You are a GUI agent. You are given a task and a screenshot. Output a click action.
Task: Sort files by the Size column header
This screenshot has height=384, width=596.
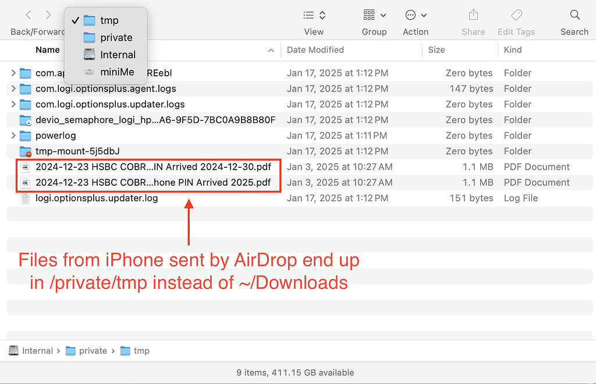(437, 50)
